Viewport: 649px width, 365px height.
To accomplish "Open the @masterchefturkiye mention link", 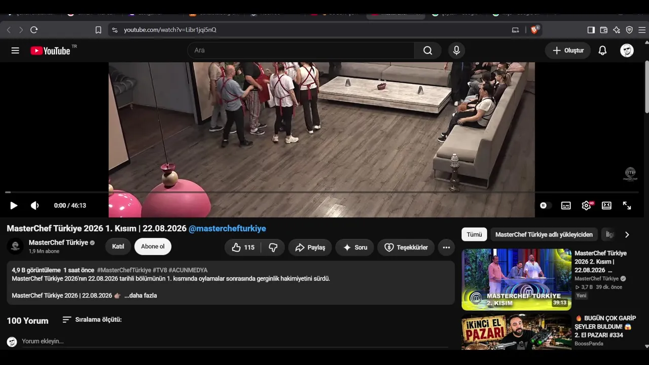I will tap(227, 229).
